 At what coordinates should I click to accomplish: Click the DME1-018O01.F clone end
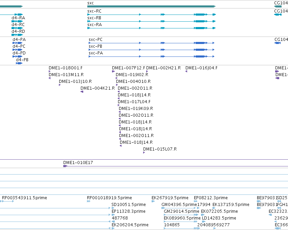pos(66,68)
